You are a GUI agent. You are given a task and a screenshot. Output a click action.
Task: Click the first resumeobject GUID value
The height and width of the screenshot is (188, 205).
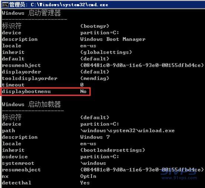(142, 65)
